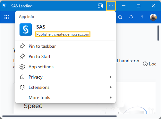Click the SAS Landing window title
Image resolution: width=161 pixels, height=119 pixels.
(x=22, y=6)
